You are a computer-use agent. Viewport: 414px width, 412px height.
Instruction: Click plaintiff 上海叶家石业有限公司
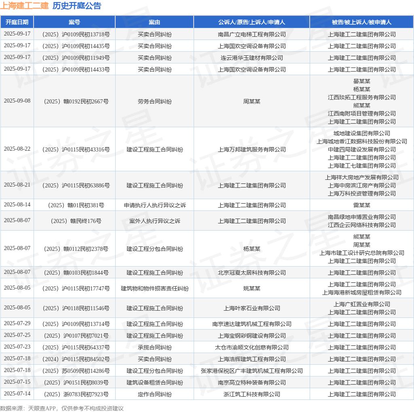point(251,308)
